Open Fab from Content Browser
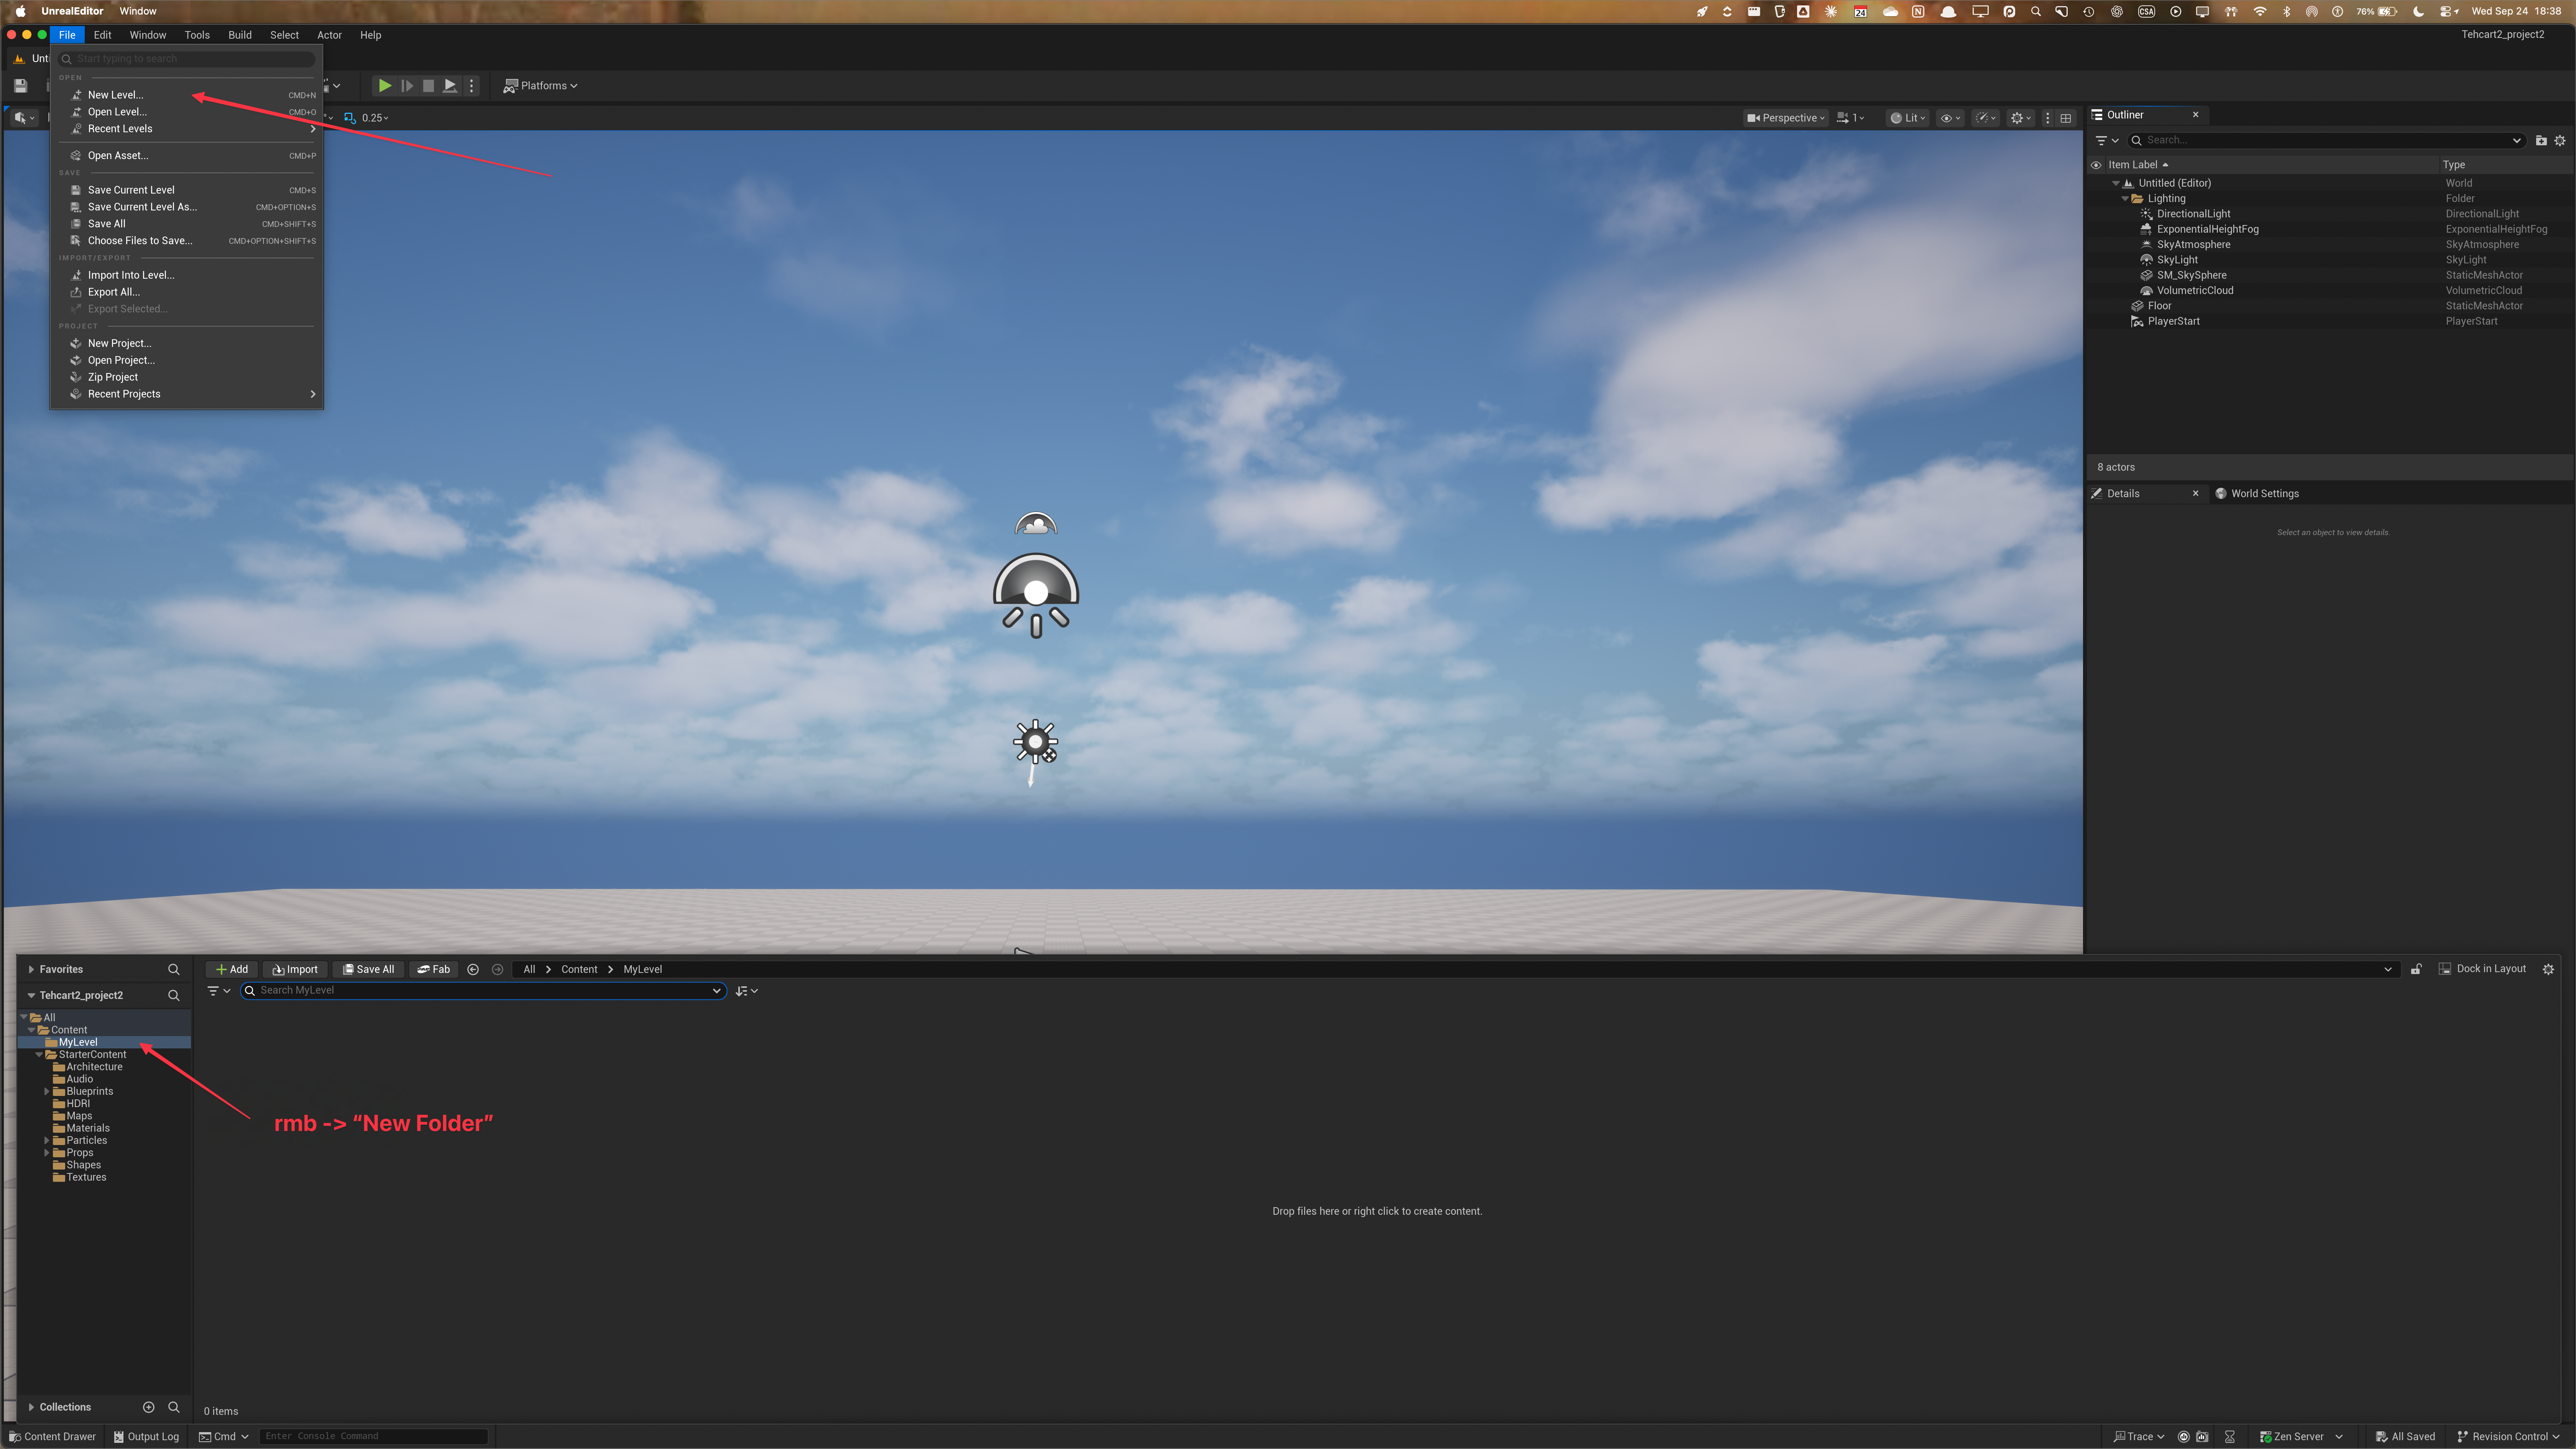This screenshot has width=2576, height=1449. pos(434,969)
